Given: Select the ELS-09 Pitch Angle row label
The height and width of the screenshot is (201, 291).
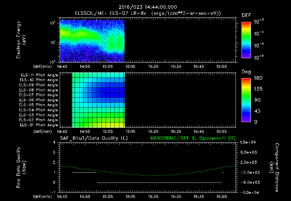Looking at the screenshot, I should point(39,85).
